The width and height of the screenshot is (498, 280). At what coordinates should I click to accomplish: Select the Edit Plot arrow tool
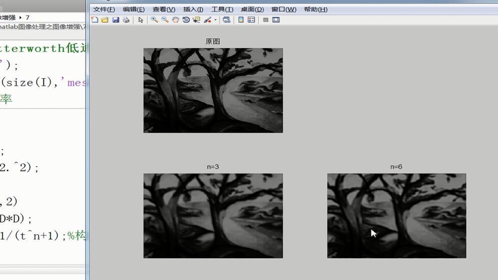(141, 20)
